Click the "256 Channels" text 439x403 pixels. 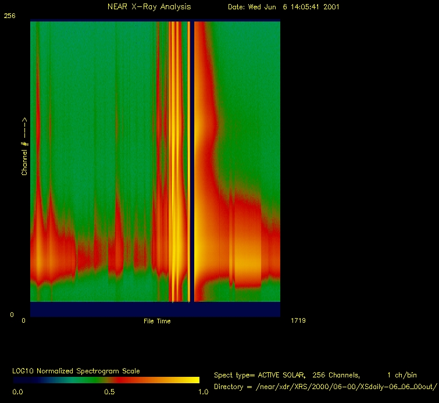pos(331,375)
